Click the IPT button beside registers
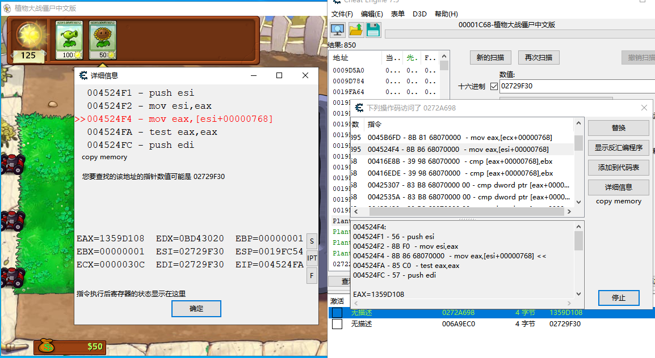Screen dimensions: 655x358 tap(312, 258)
